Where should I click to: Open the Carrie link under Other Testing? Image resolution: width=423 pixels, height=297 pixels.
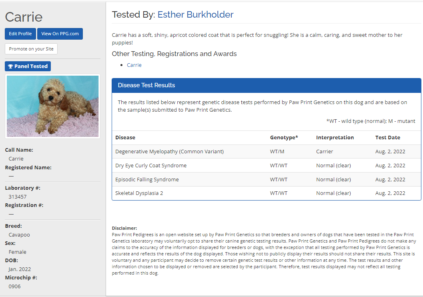tap(134, 65)
